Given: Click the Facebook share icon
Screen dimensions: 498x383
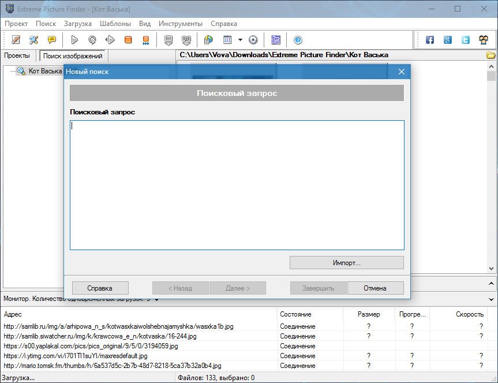Looking at the screenshot, I should pyautogui.click(x=430, y=40).
